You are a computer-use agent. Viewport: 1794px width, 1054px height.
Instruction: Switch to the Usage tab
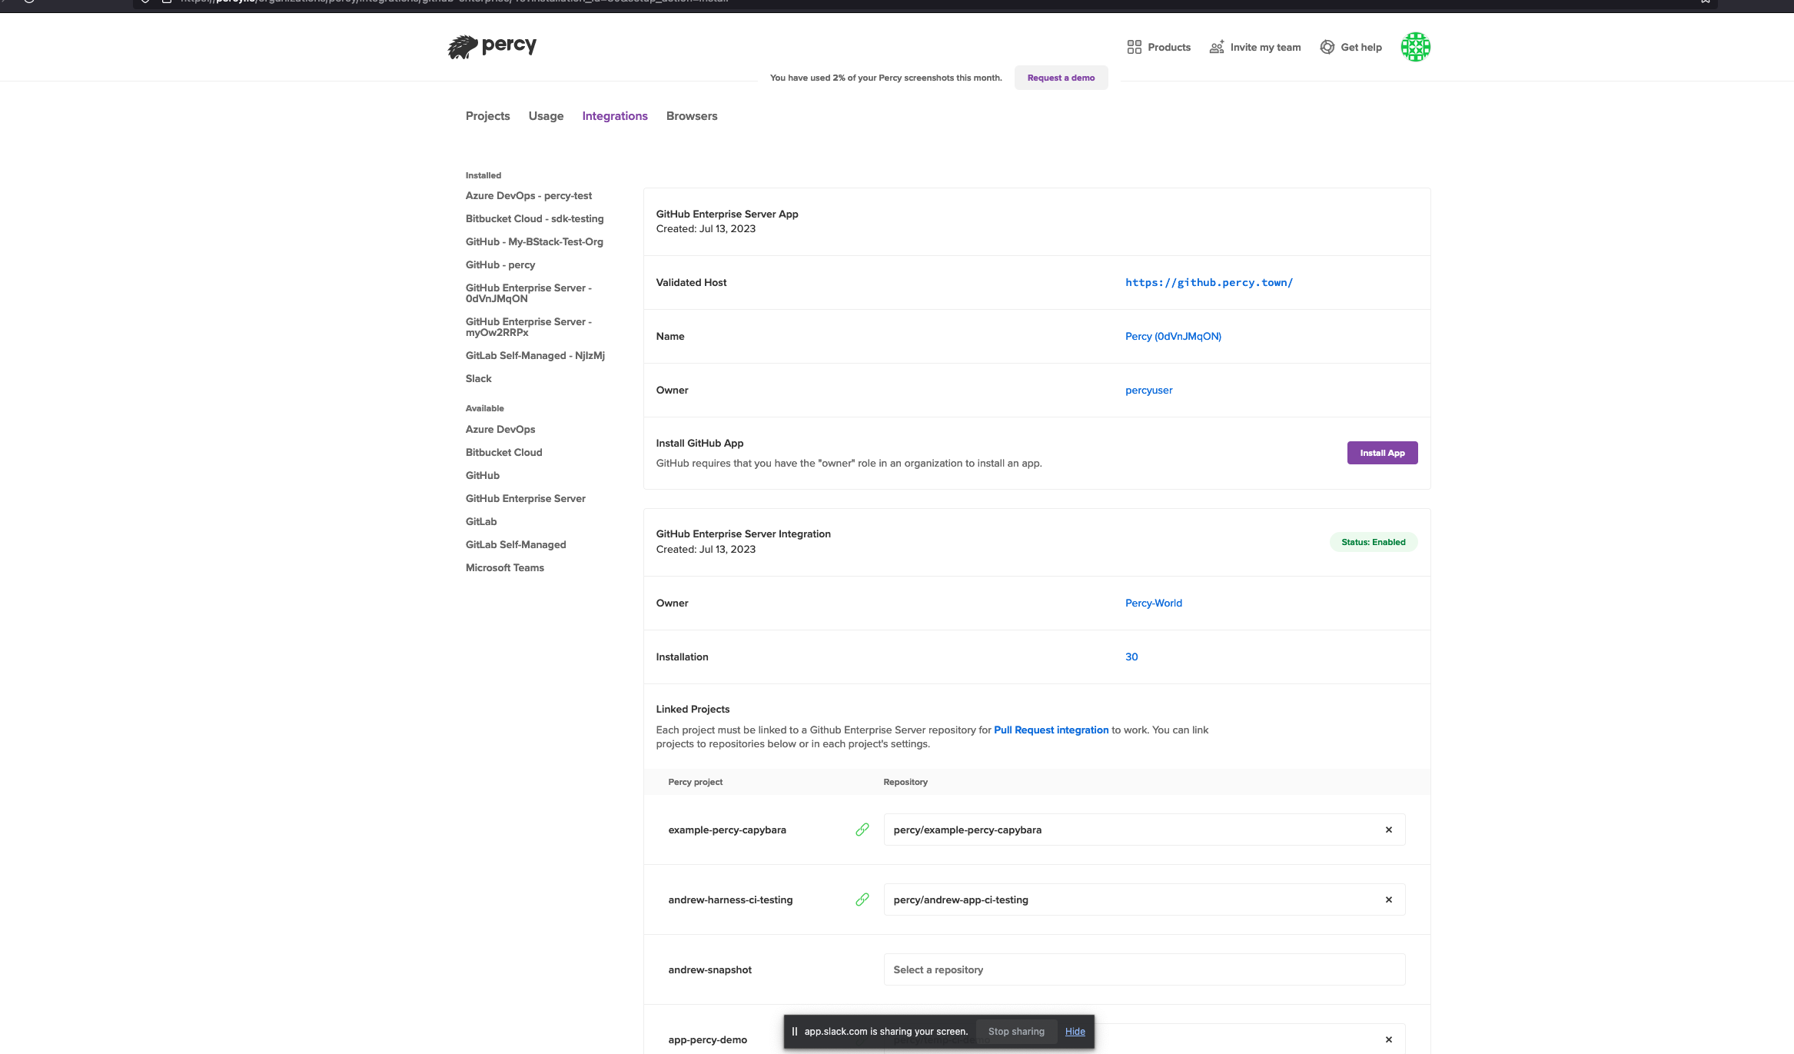(546, 116)
